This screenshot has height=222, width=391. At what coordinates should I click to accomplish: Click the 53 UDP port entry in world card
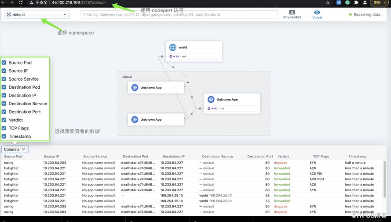pos(194,57)
